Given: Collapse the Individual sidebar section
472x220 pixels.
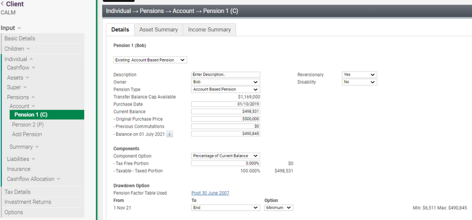Looking at the screenshot, I should [19, 59].
